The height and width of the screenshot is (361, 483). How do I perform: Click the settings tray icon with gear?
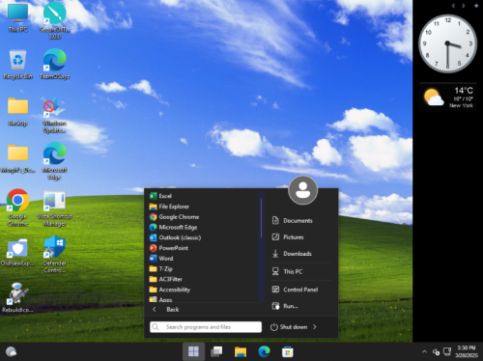[x=436, y=351]
